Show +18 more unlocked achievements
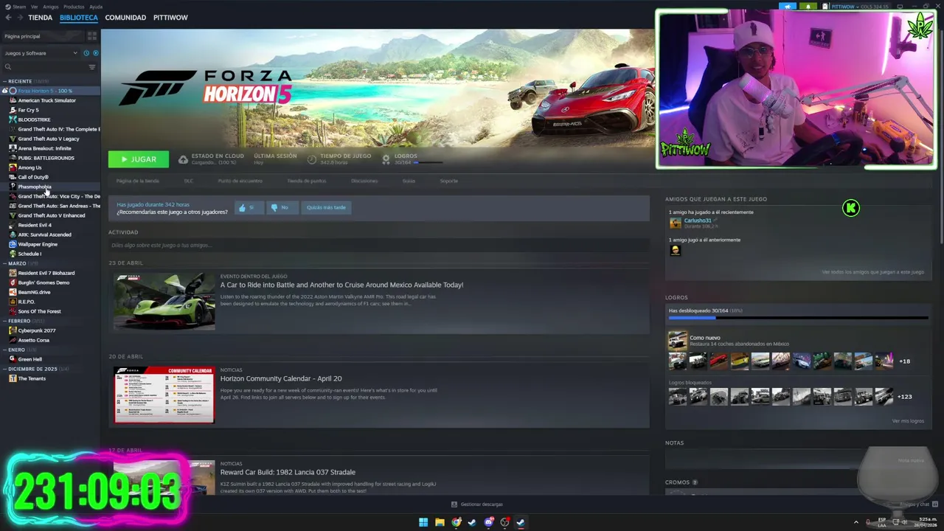944x531 pixels. coord(904,361)
